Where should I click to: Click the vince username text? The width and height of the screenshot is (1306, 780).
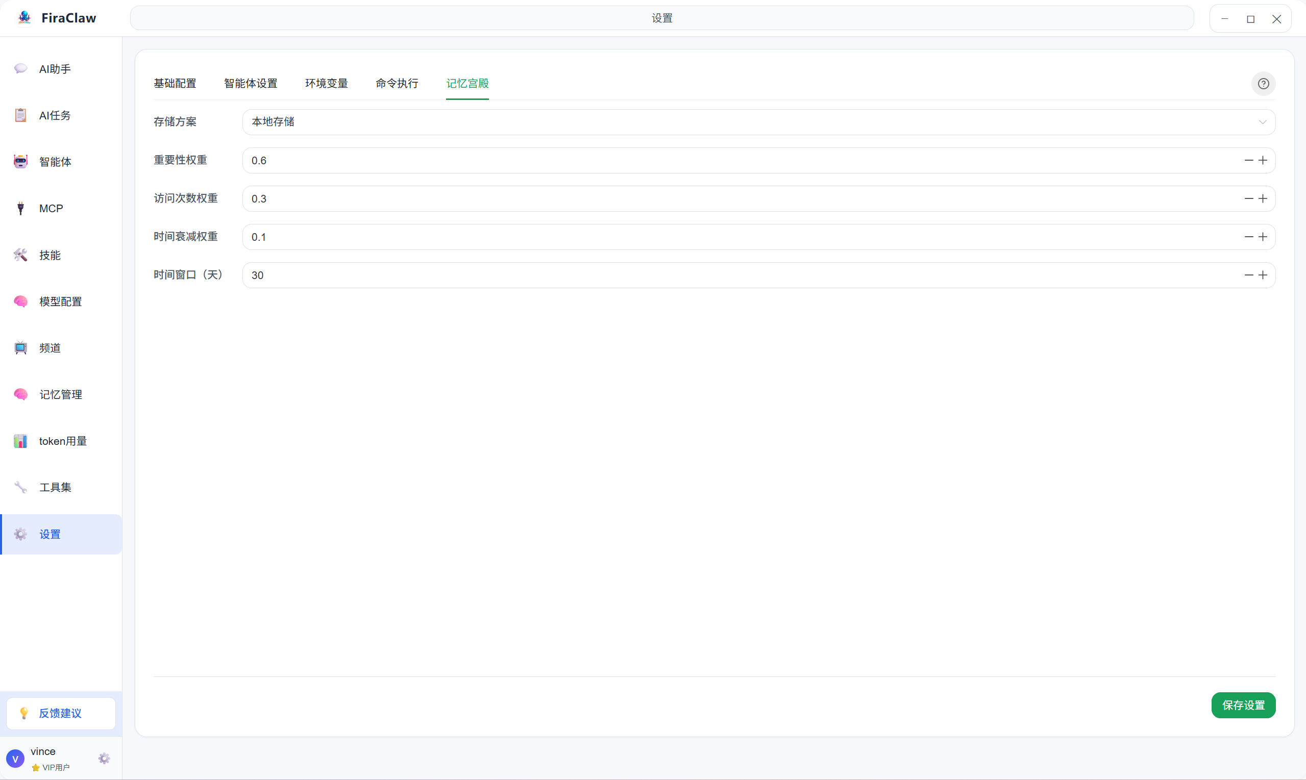coord(43,751)
